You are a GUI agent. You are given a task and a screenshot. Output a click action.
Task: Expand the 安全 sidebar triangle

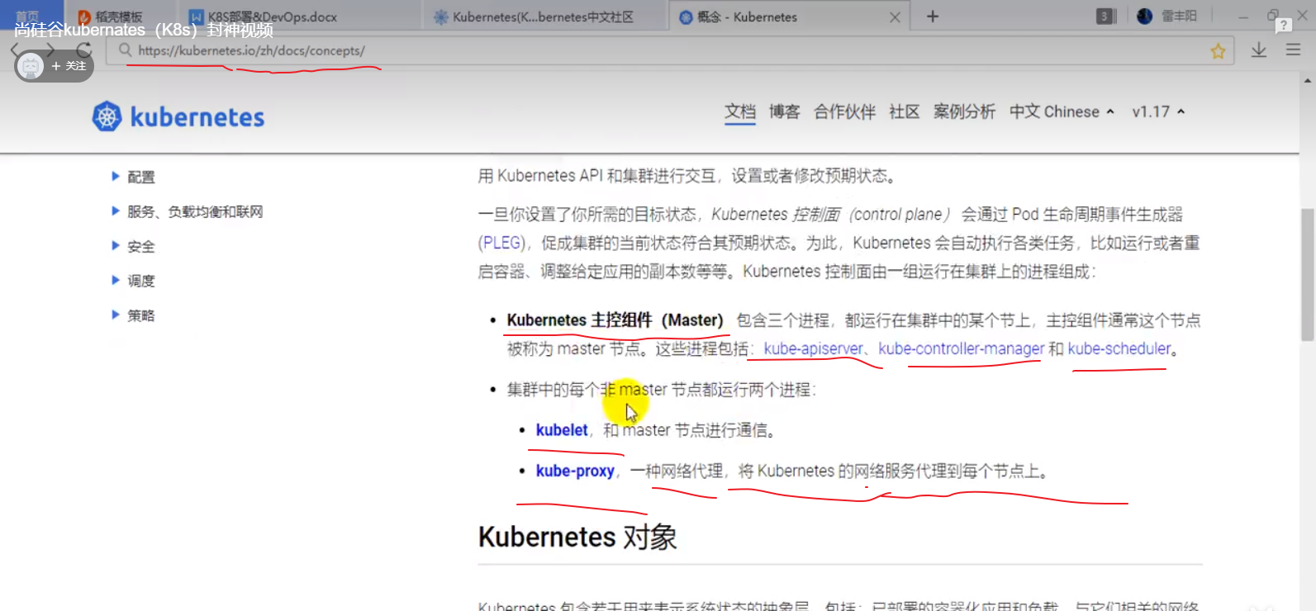point(116,245)
